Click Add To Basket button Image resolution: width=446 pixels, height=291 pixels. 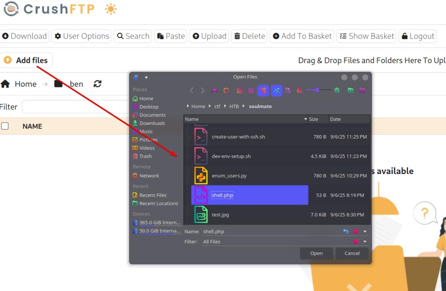coord(302,36)
